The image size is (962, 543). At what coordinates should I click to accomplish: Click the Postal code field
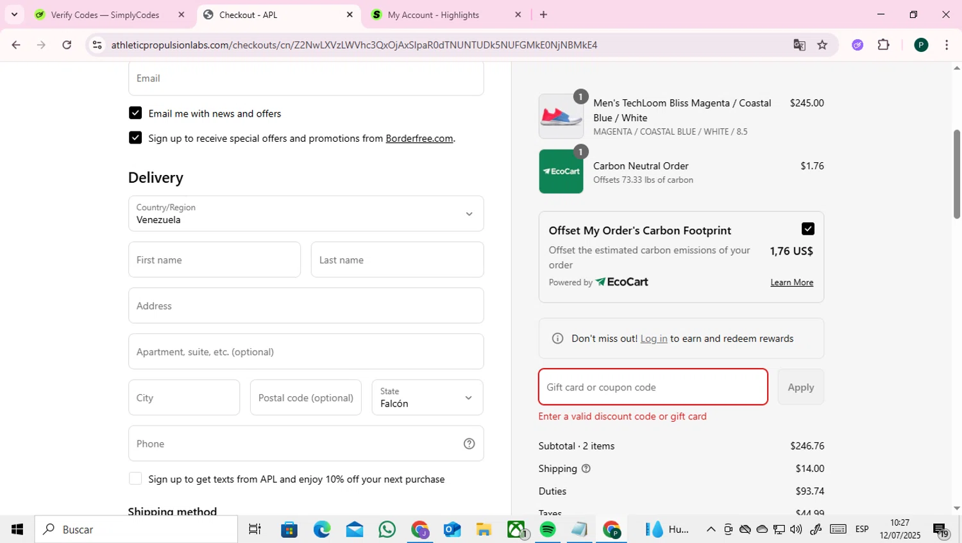coord(306,397)
